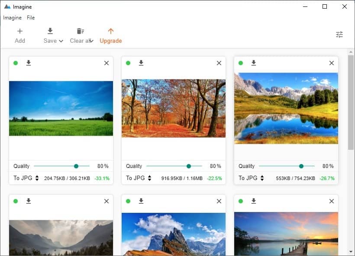Image resolution: width=355 pixels, height=256 pixels.
Task: Open the To JPG format selector on second card
Action: click(149, 177)
